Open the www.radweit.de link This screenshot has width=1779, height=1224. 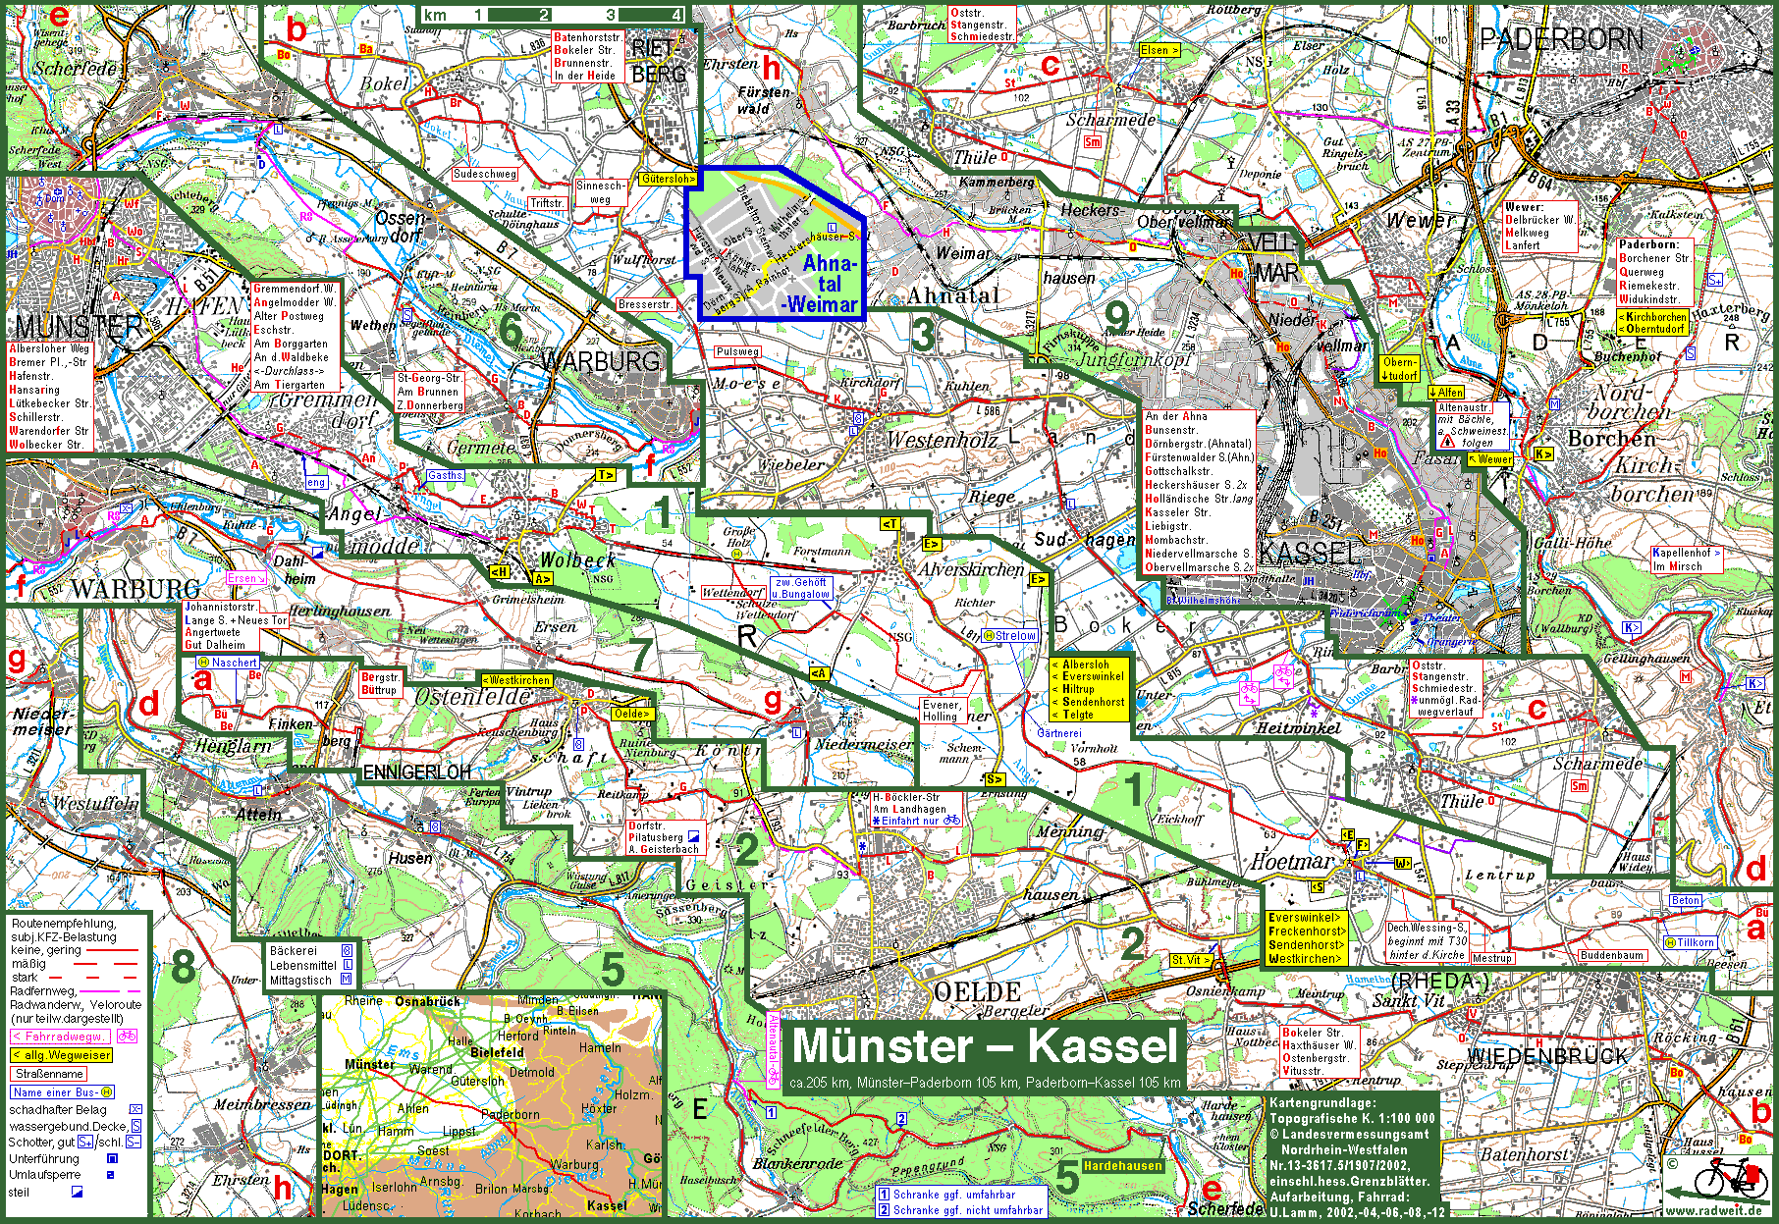coord(1721,1211)
